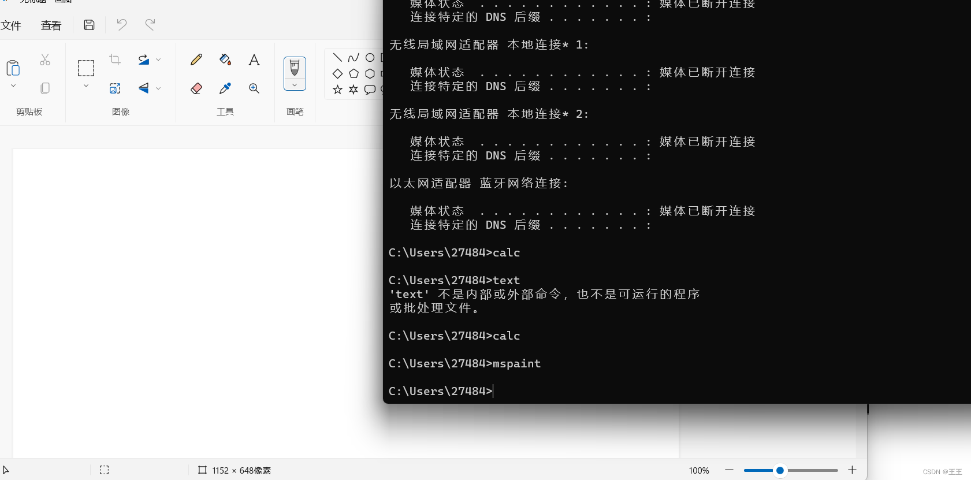Viewport: 971px width, 480px height.
Task: Select the diamond shape
Action: 338,73
